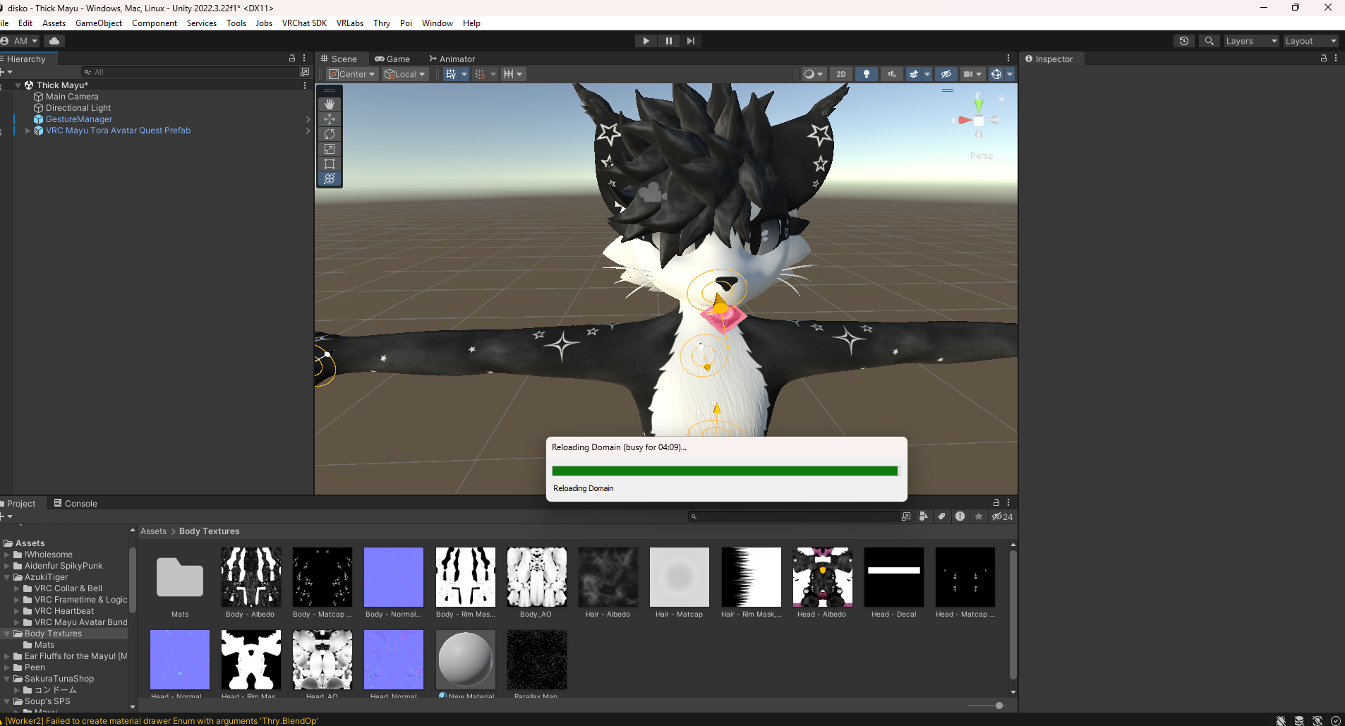Toggle 2D view mode
Screen dimensions: 1345x726
pos(840,74)
